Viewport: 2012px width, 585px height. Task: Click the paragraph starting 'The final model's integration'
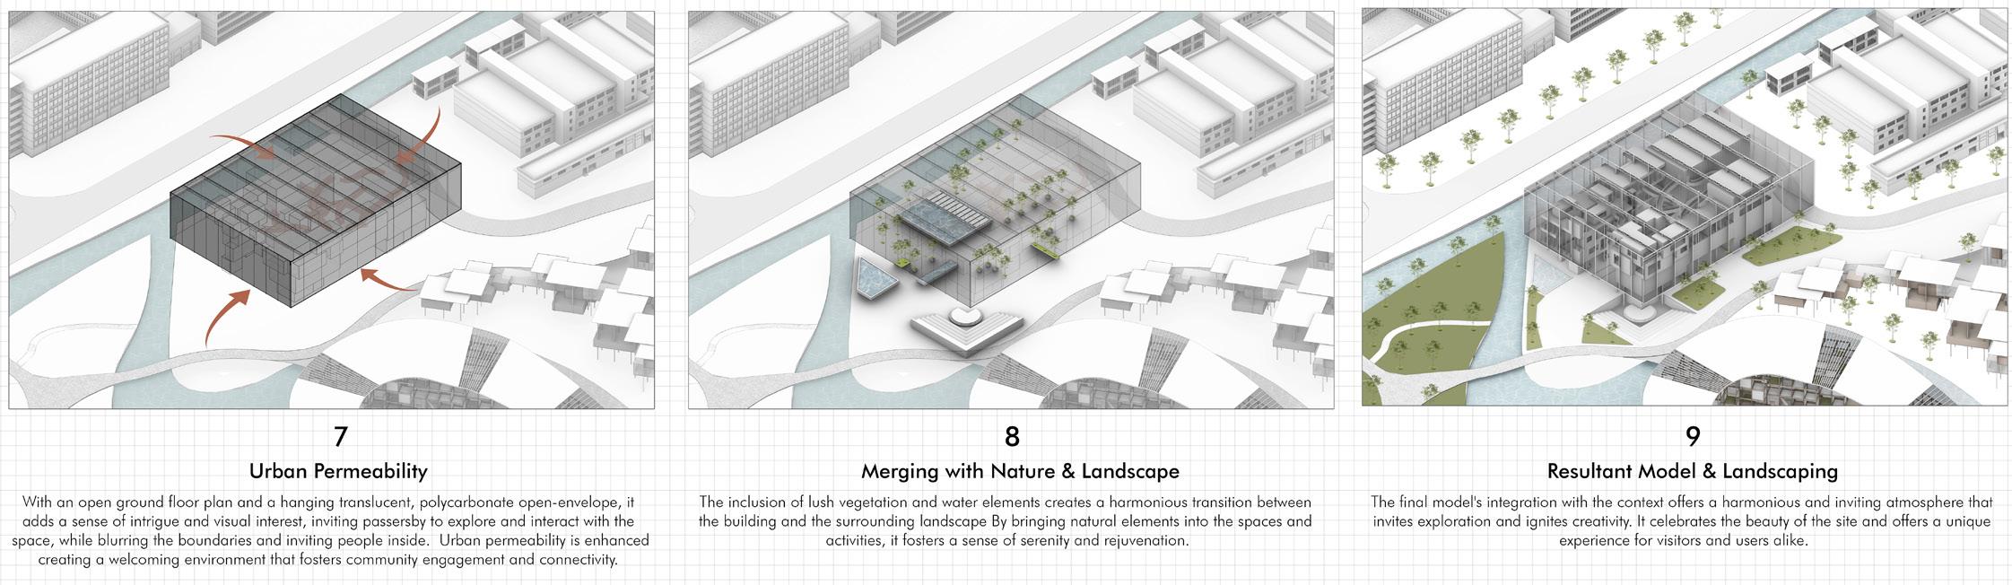click(x=1683, y=521)
